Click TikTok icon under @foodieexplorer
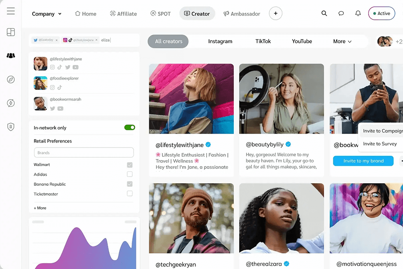 (x=60, y=87)
